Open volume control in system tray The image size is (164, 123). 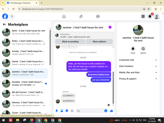click(133, 120)
